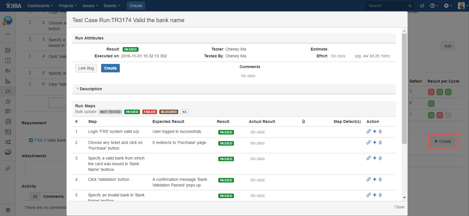Click the project avatar in sidebar
The width and height of the screenshot is (469, 216).
[8, 20]
